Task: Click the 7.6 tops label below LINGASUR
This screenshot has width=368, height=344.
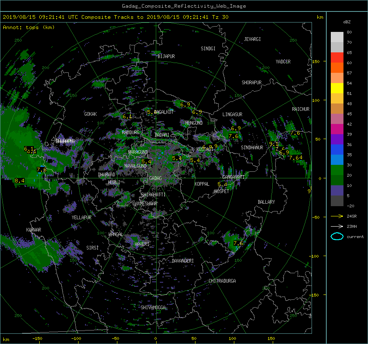Action: 233,136
